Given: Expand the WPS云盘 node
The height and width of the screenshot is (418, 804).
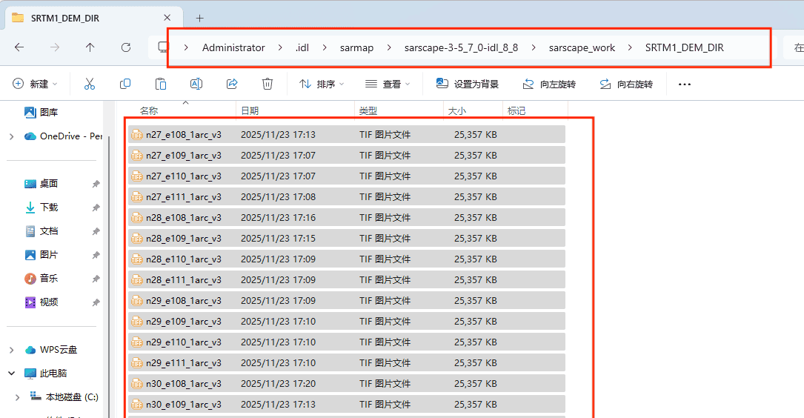Looking at the screenshot, I should pos(11,350).
